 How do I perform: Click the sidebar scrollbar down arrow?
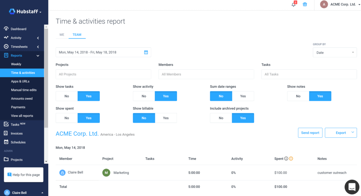click(x=46, y=161)
